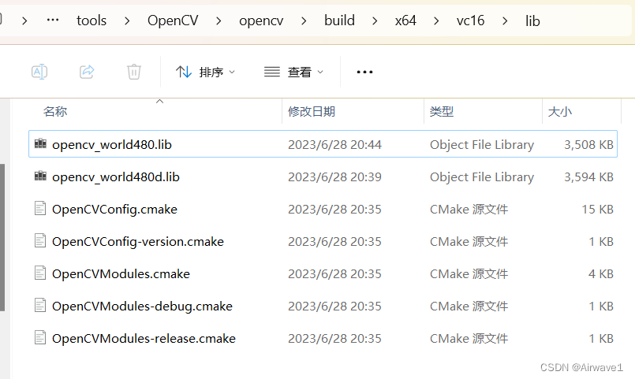This screenshot has height=379, width=635.
Task: Sort by 名称 column header
Action: tap(55, 112)
